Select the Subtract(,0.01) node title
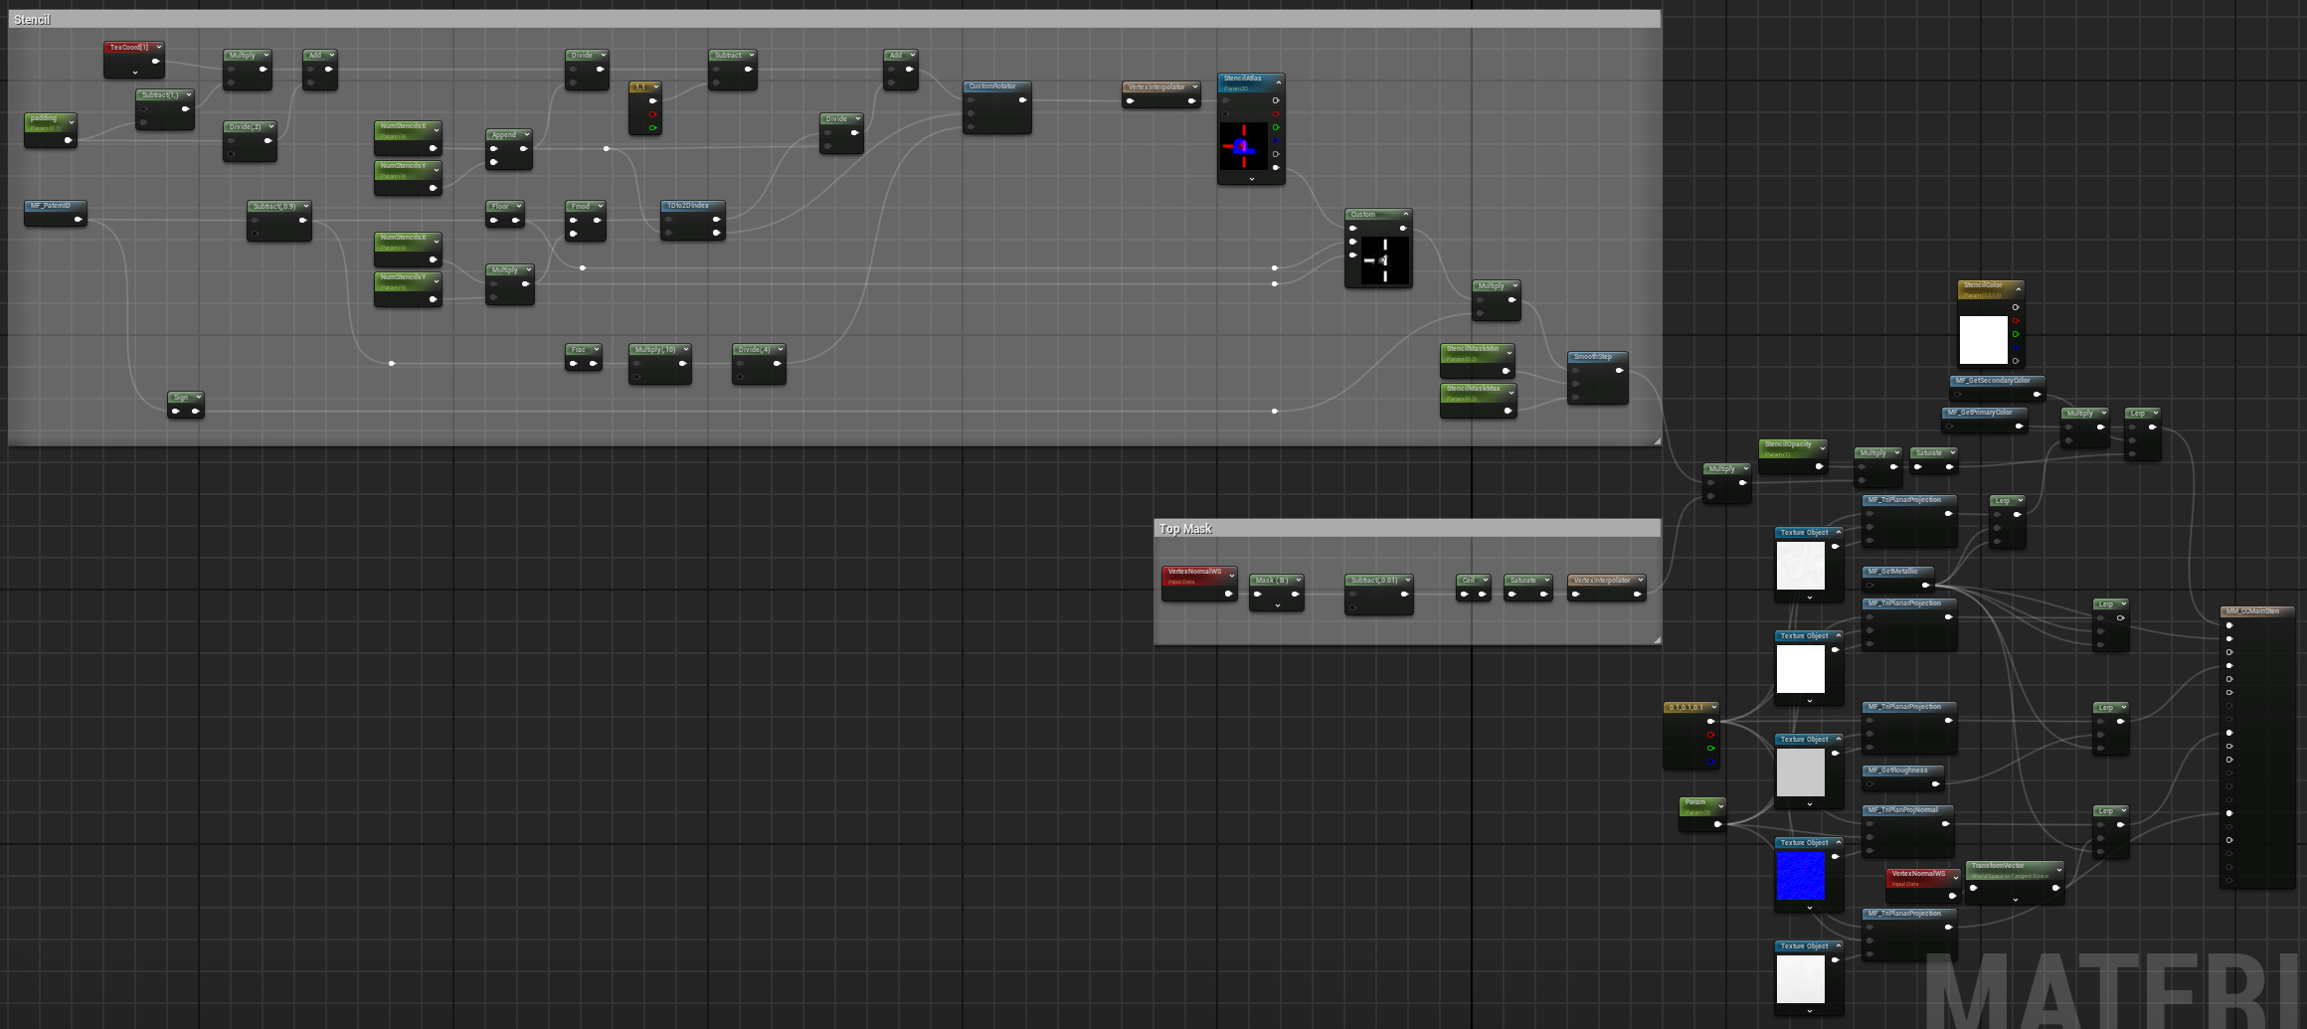 (1374, 581)
